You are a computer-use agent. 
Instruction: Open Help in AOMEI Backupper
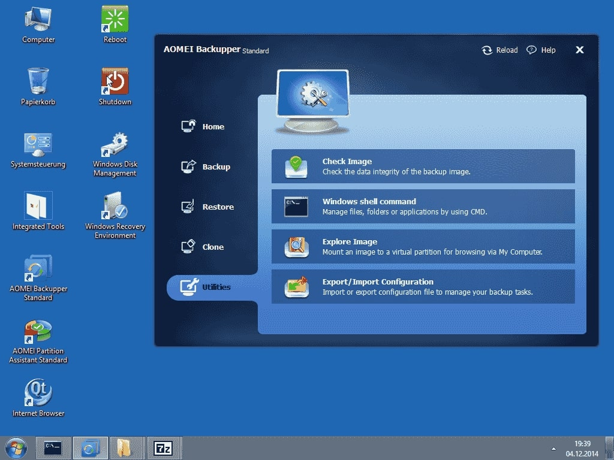(x=541, y=50)
